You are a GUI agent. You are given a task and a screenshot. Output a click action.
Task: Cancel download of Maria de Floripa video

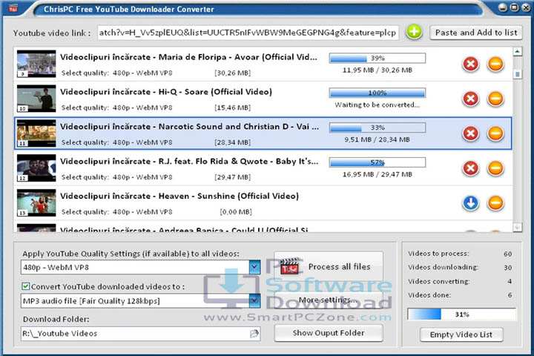point(471,64)
